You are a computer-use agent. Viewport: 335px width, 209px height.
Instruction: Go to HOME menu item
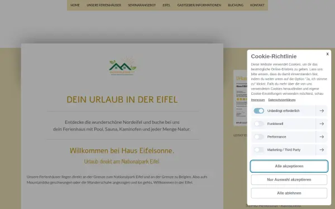(75, 5)
